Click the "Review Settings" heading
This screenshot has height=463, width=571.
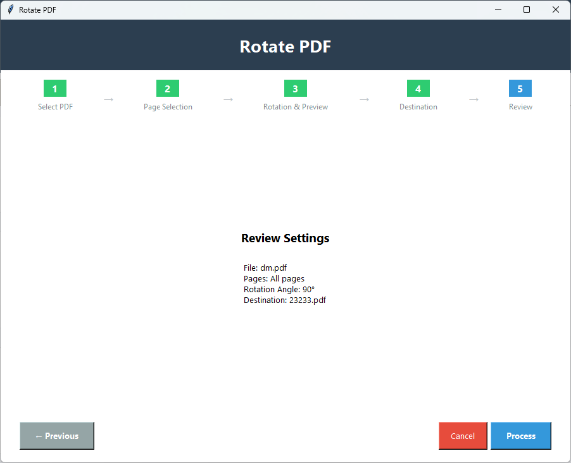[285, 238]
